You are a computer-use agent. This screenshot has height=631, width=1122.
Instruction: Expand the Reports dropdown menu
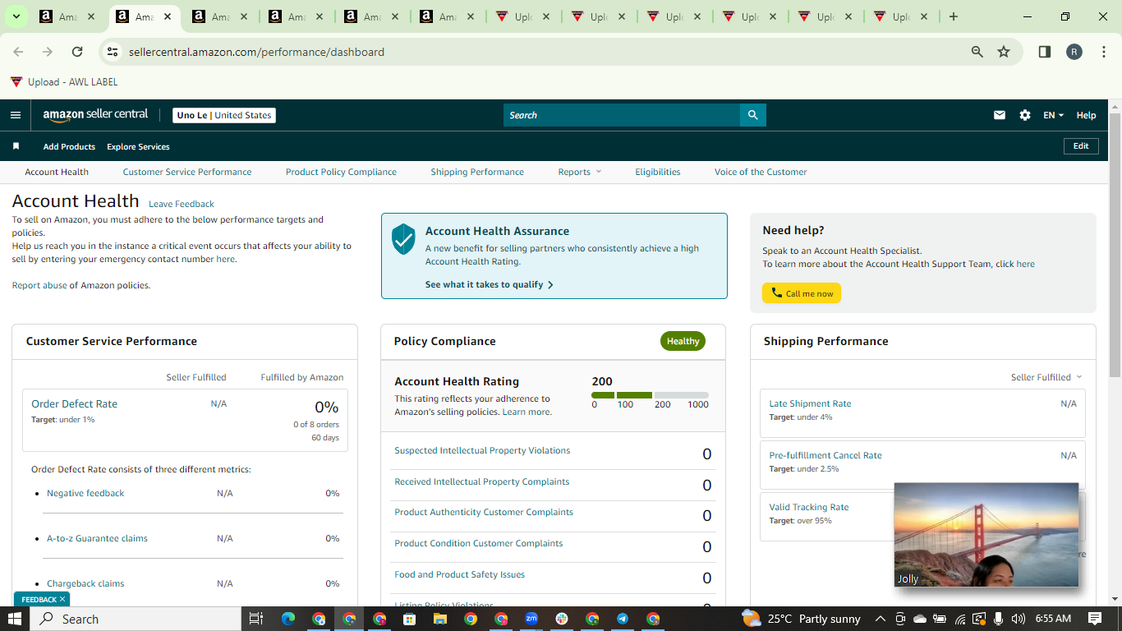coord(580,172)
